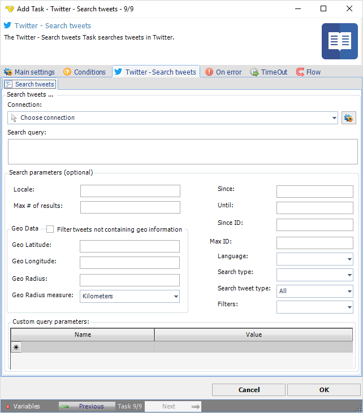Click the Twitter bird icon in header
The image size is (363, 413).
click(x=8, y=25)
